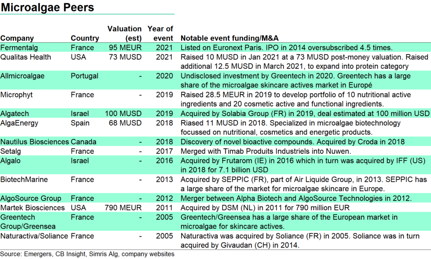431x259 pixels.
Task: Select the Algatech company cell
Action: coord(15,114)
